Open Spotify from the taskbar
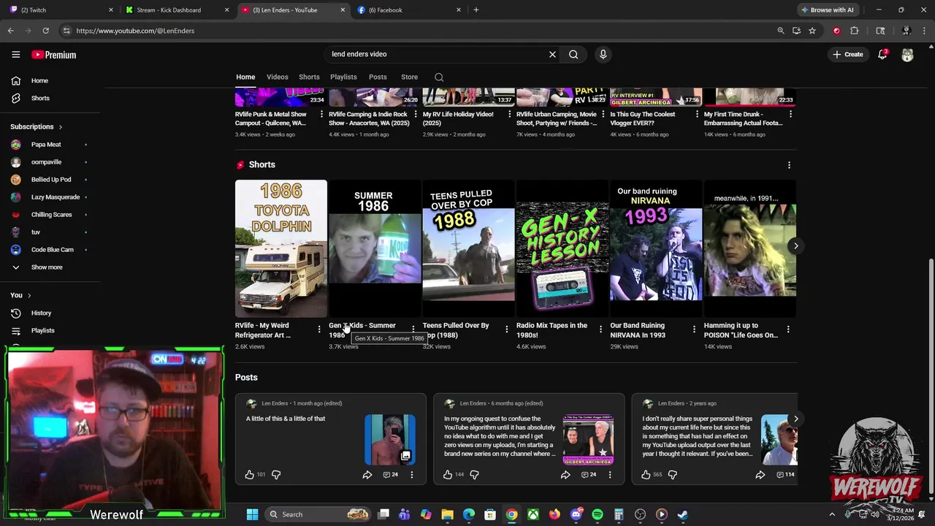The width and height of the screenshot is (935, 526). [x=598, y=514]
